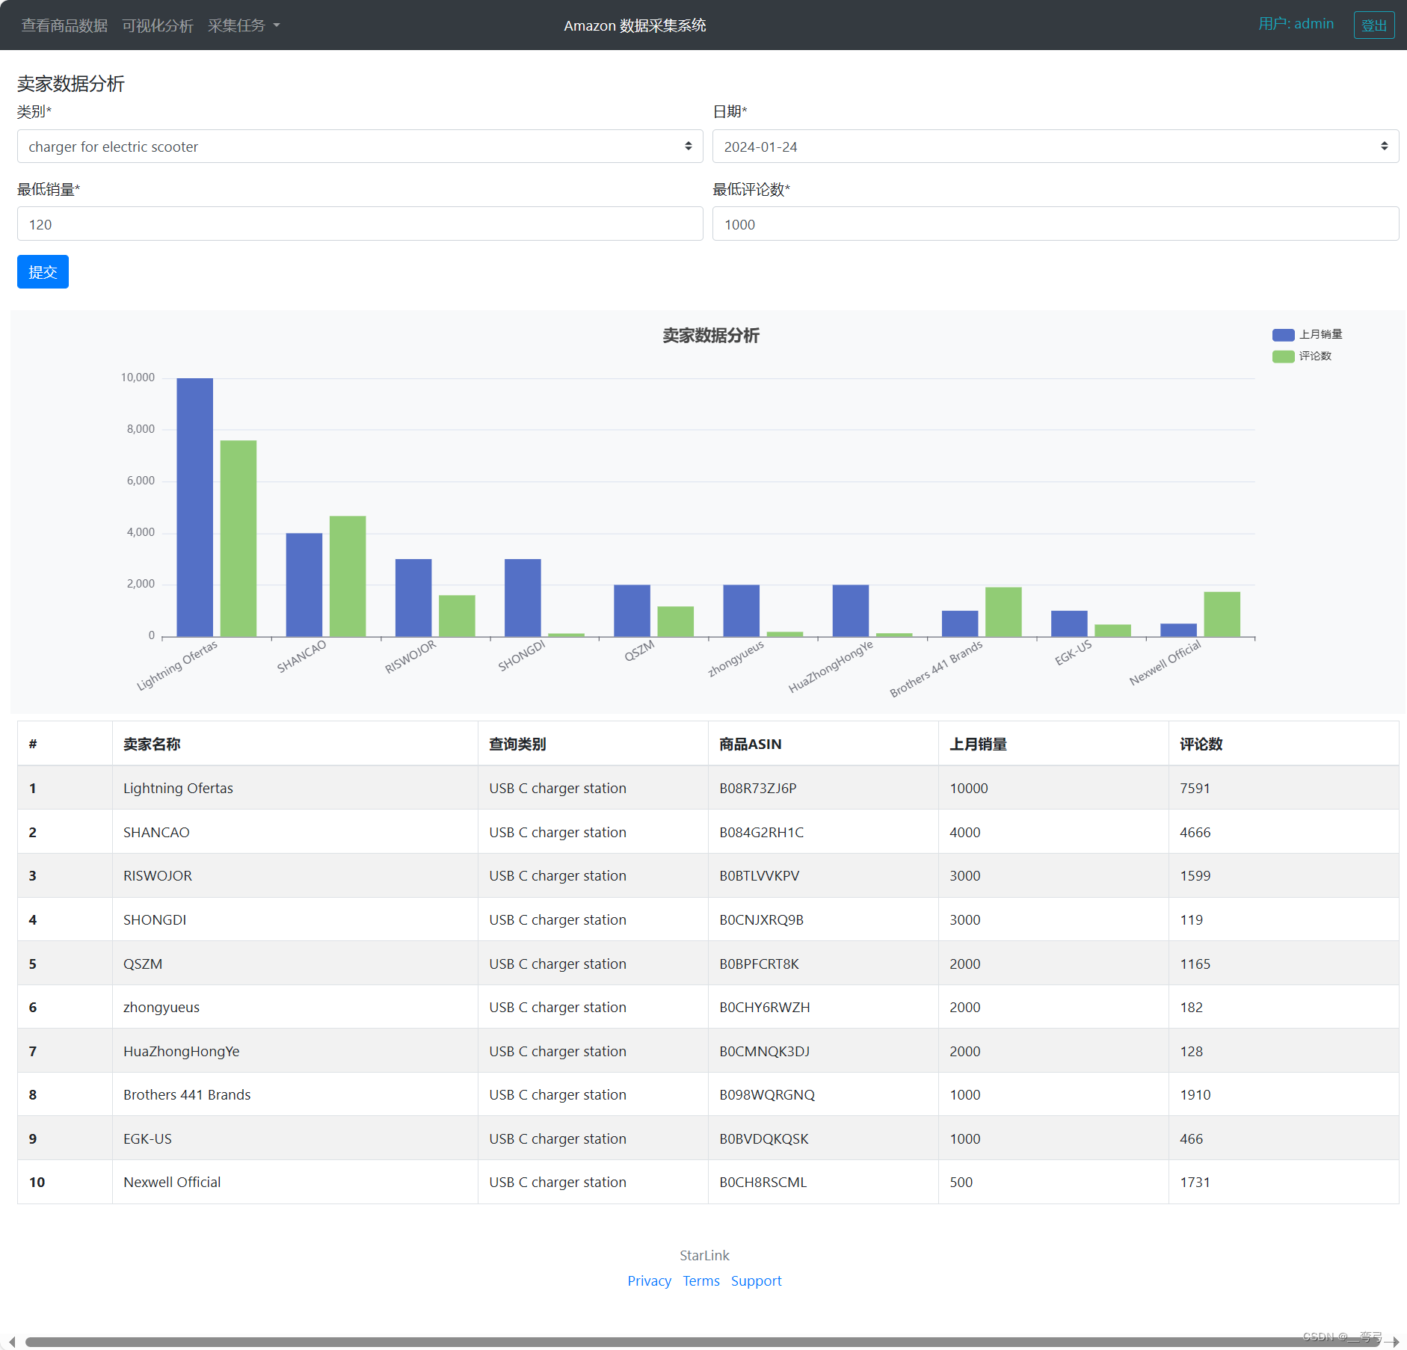Toggle the 评论数 legend swatch
The height and width of the screenshot is (1350, 1407).
(x=1283, y=357)
